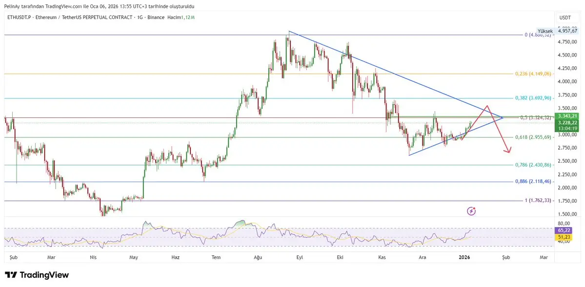
Task: Click the Haz month label on time axis
Action: tap(175, 257)
